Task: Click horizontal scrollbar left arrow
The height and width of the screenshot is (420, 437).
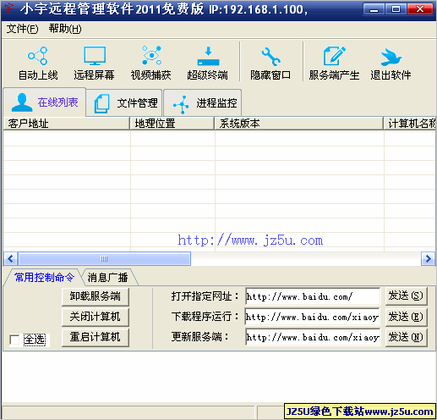Action: click(x=11, y=258)
